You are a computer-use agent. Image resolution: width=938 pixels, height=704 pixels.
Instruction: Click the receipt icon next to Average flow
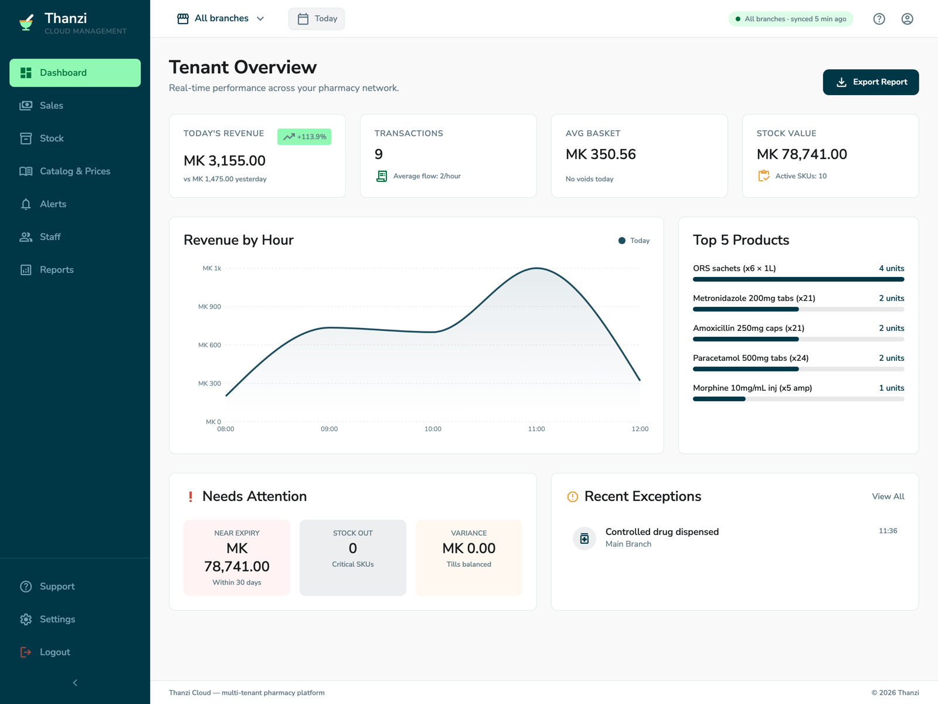(382, 176)
